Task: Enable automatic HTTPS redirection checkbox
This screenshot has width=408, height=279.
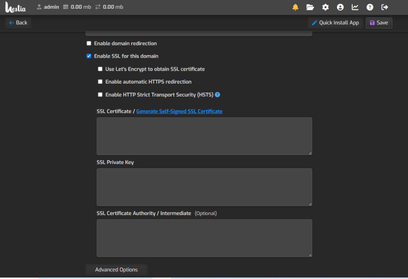Action: pos(100,82)
